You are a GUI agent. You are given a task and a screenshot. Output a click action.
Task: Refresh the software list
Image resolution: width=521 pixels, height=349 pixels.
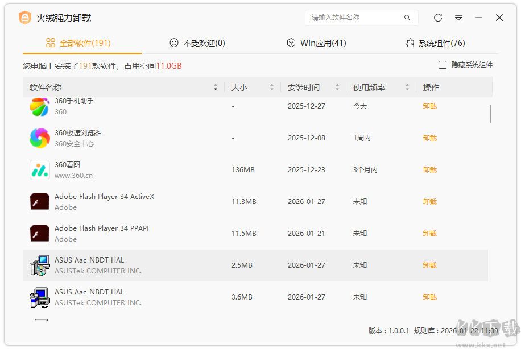438,18
